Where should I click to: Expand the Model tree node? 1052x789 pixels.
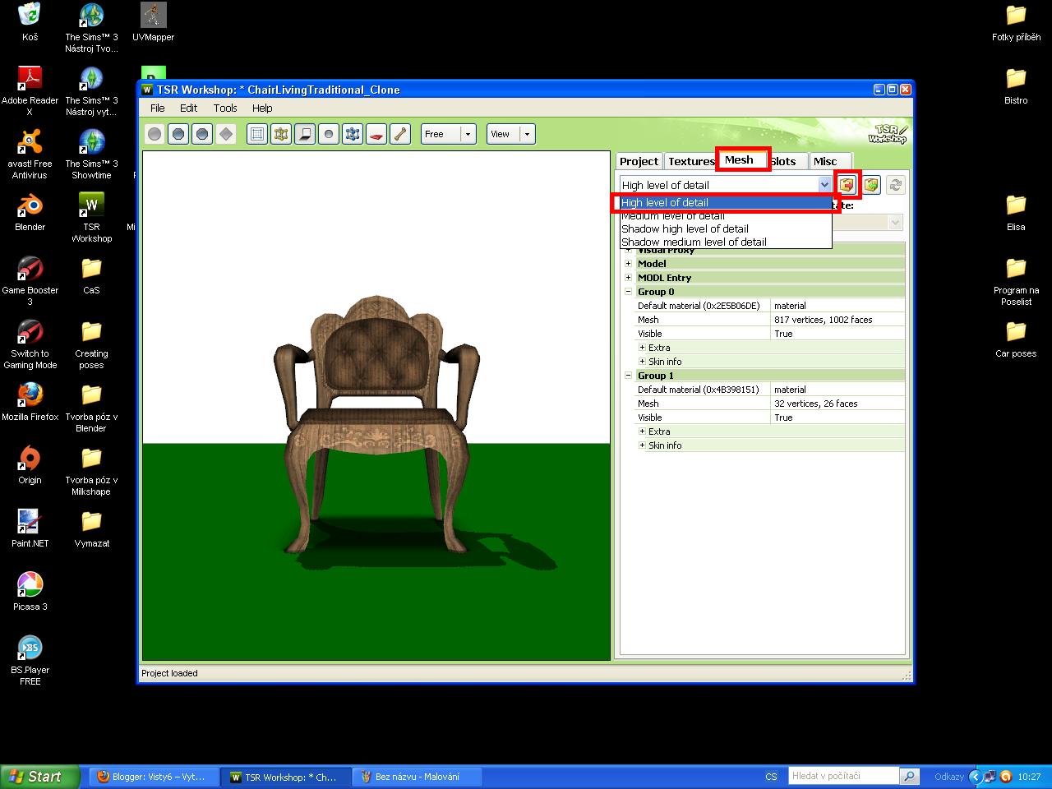[628, 264]
